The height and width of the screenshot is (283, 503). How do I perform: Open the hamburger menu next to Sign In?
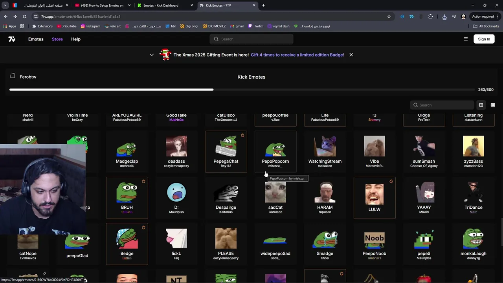tap(466, 39)
